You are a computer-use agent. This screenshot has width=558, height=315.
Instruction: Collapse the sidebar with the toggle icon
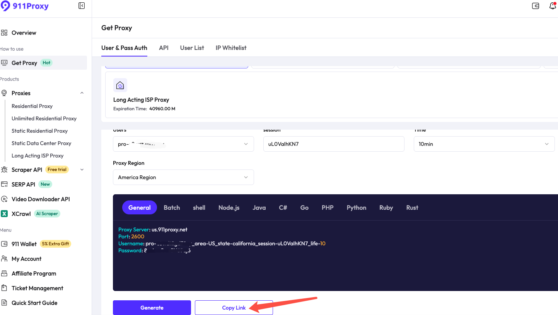[82, 6]
